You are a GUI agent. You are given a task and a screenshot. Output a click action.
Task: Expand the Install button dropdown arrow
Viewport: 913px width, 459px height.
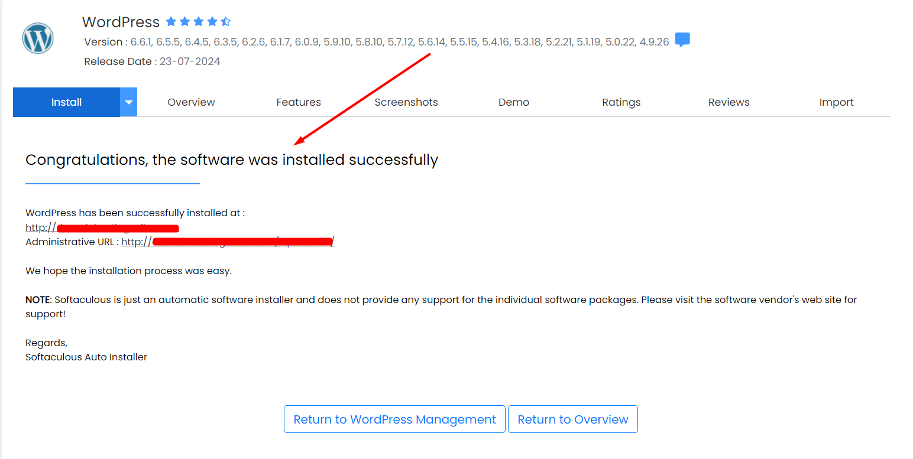(128, 102)
